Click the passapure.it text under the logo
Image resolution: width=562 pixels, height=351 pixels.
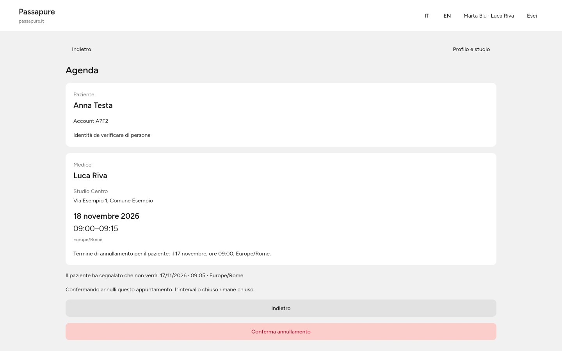point(31,21)
